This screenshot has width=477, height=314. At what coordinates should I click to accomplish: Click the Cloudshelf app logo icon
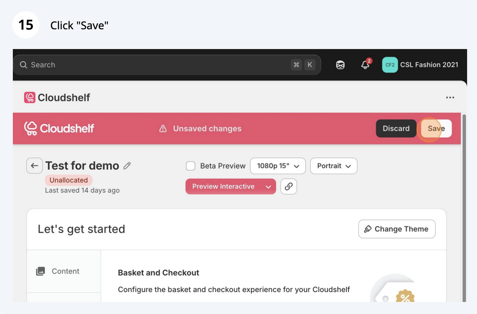click(x=30, y=97)
